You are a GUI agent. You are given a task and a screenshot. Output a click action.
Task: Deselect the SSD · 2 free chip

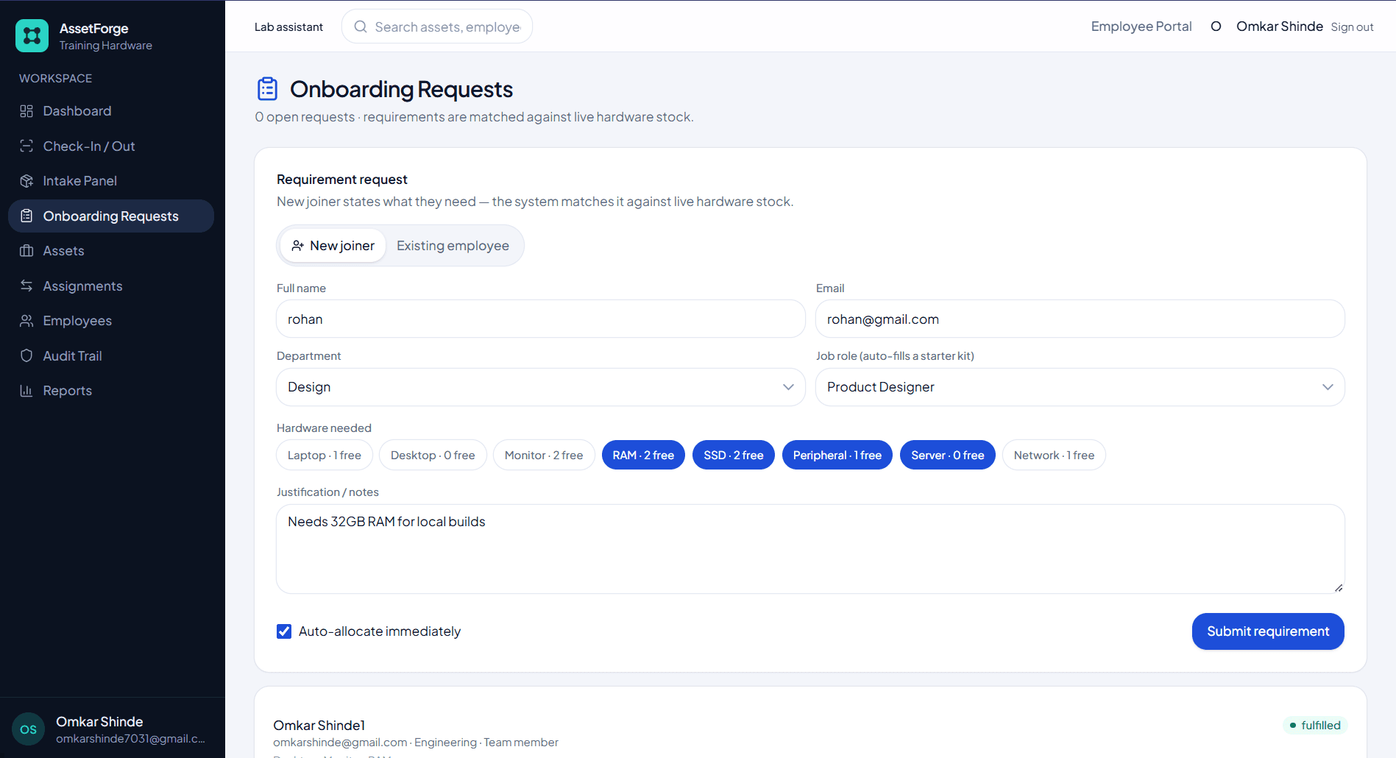[x=734, y=455]
